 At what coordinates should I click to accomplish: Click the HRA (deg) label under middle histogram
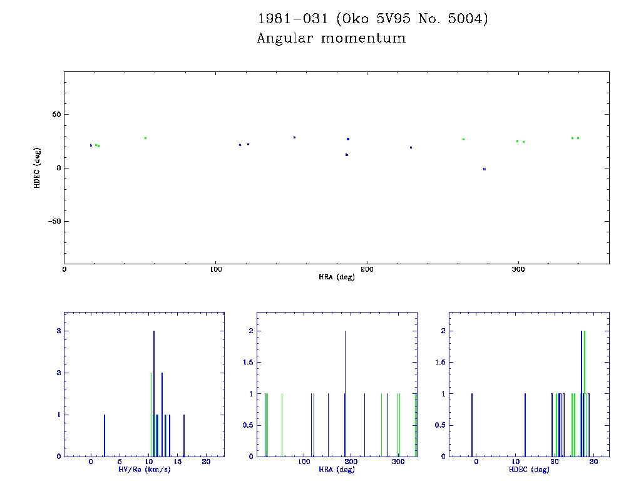(336, 469)
